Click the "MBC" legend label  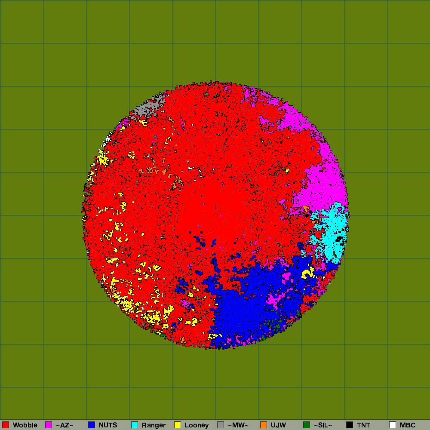[408, 425]
